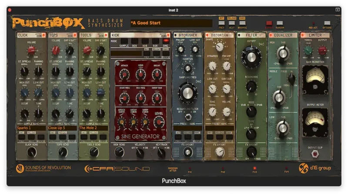Toggle the EQUALIZER effect power LED
This screenshot has width=348, height=195.
tap(271, 35)
